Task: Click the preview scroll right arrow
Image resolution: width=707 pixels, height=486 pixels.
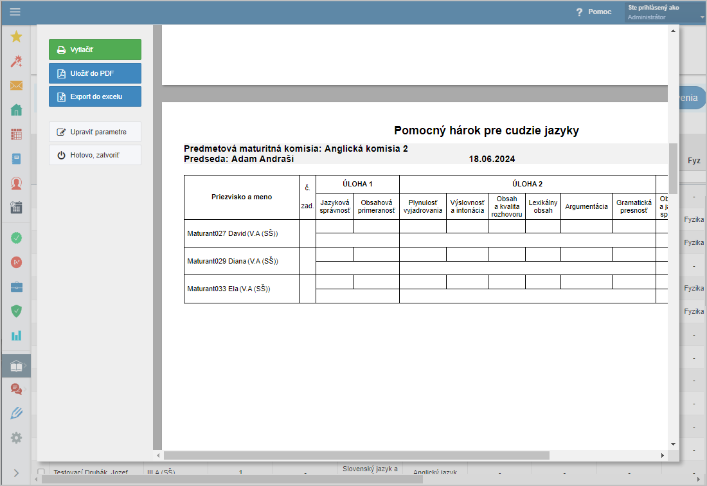Action: point(663,455)
